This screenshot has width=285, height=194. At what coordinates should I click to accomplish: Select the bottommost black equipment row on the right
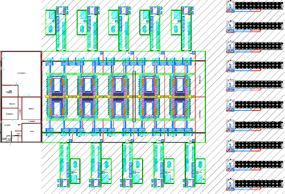[259, 184]
